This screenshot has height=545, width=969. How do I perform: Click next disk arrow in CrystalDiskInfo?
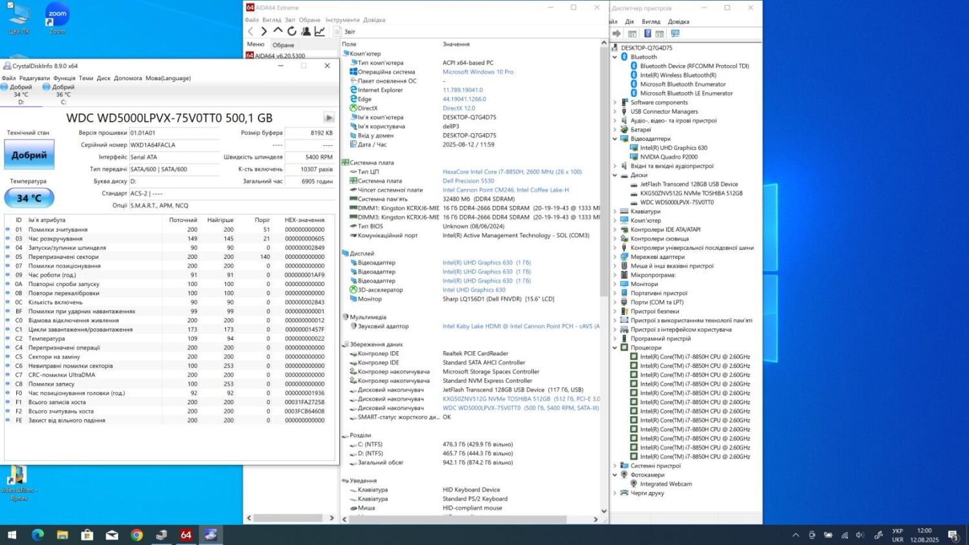pyautogui.click(x=329, y=118)
